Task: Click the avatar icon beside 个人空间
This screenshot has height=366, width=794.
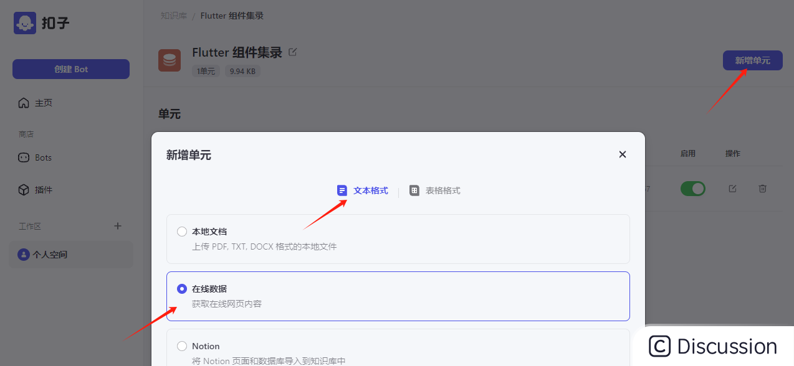Action: (24, 255)
